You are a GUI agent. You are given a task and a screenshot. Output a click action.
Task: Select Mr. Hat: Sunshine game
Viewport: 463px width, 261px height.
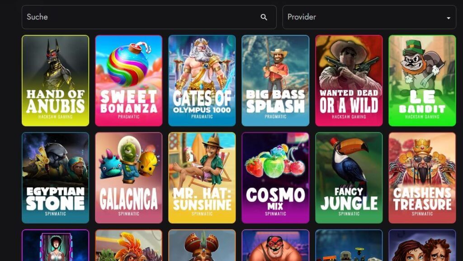(x=202, y=178)
